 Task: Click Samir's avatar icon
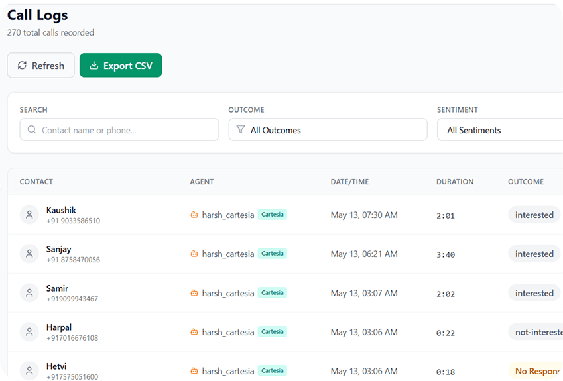29,293
